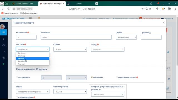Open the Группа dropdown
Viewport: 178px width, 100px height.
pos(126,37)
